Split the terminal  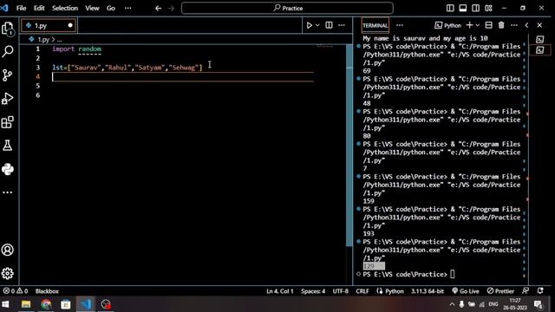click(489, 25)
